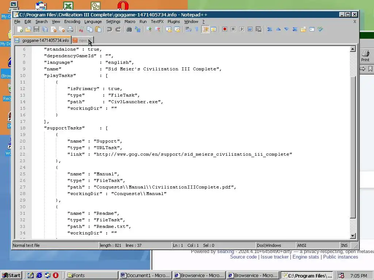Click the Close All toolbar icon
The image size is (374, 280).
pyautogui.click(x=62, y=29)
